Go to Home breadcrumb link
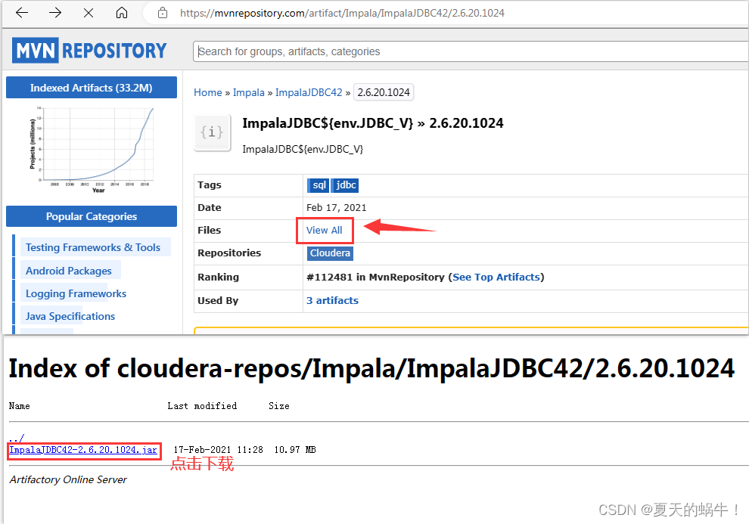The width and height of the screenshot is (749, 524). (x=208, y=92)
